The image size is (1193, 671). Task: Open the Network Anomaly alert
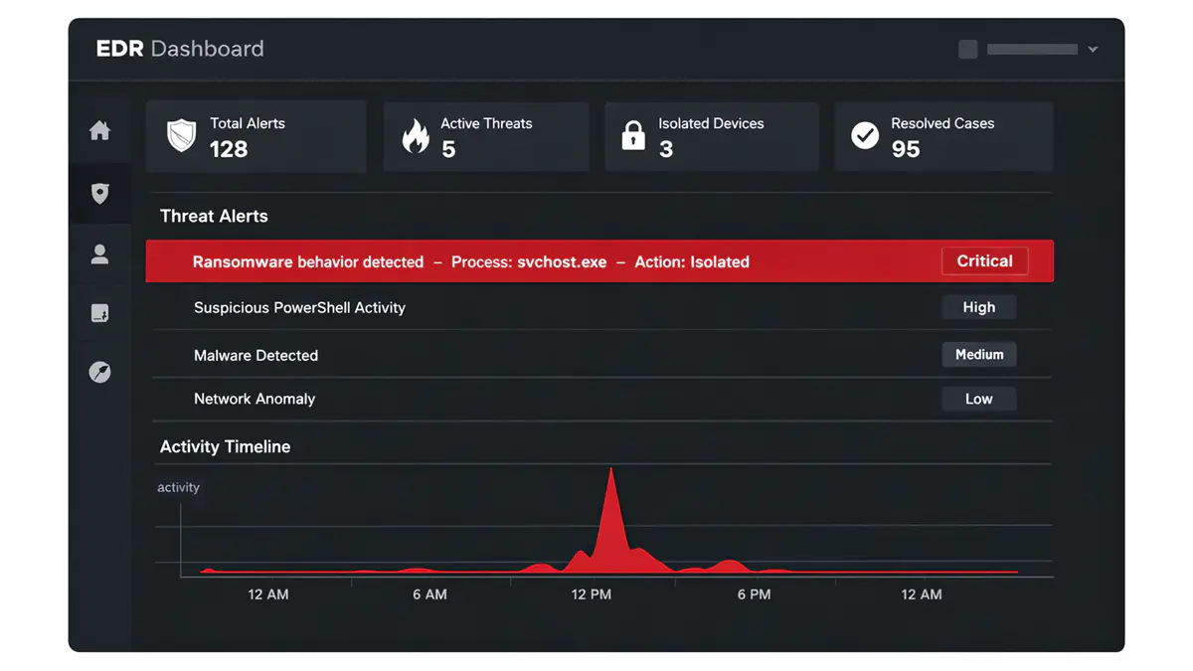point(599,399)
